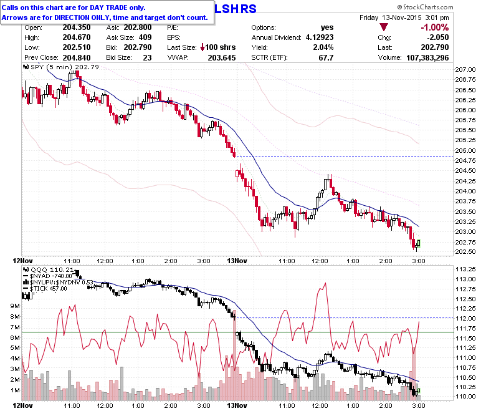Viewport: 486px width, 411px height.
Task: Click the VWAP value 203.645
Action: [222, 58]
